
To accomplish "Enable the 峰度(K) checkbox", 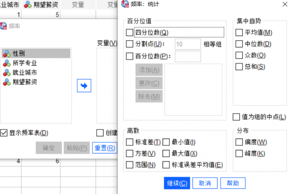I will click(x=239, y=153).
